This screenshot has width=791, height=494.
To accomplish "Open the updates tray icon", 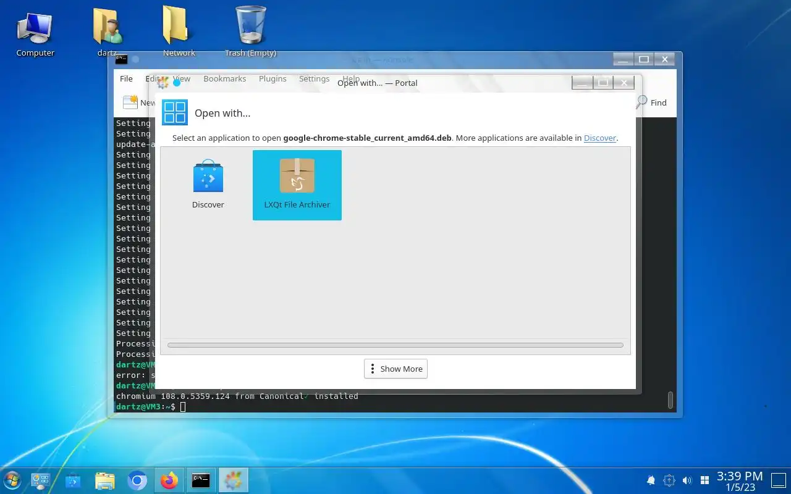I will point(669,480).
